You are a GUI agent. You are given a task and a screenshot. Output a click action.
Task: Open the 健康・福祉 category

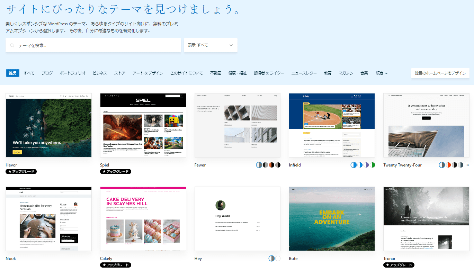click(x=238, y=73)
